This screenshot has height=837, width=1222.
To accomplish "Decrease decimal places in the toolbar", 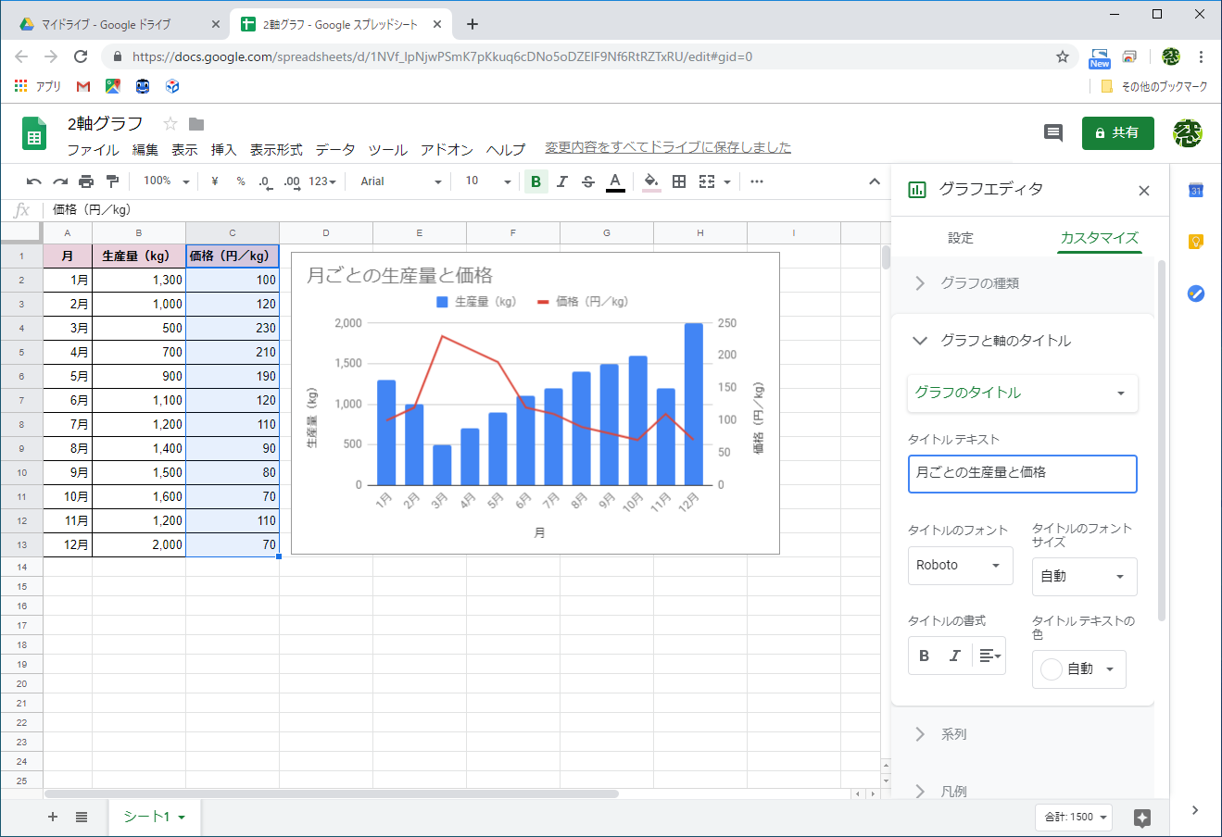I will pyautogui.click(x=265, y=181).
